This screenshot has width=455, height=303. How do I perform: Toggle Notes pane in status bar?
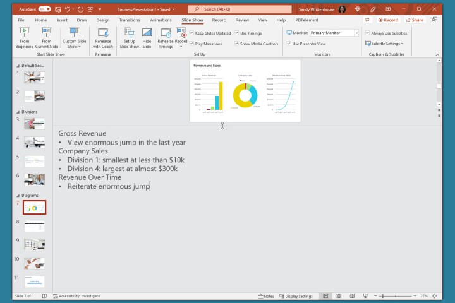coord(267,296)
